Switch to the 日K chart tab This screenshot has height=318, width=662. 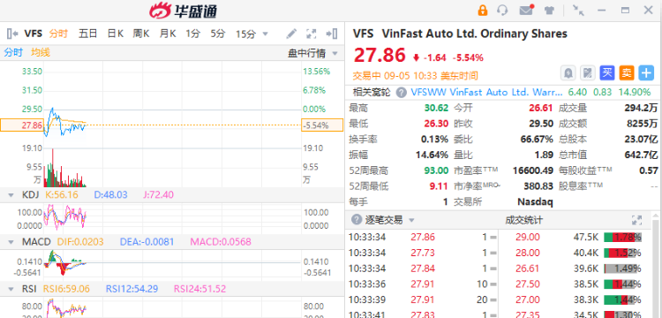[116, 34]
